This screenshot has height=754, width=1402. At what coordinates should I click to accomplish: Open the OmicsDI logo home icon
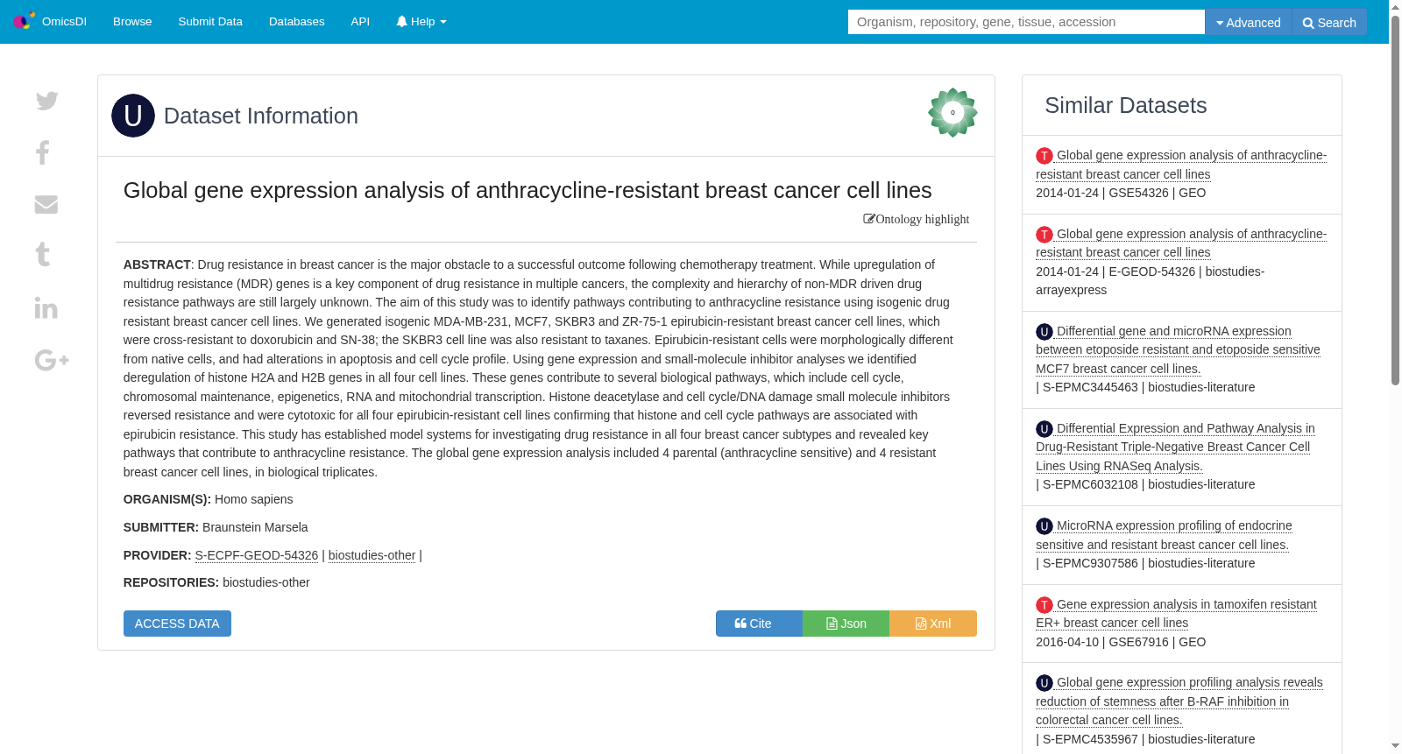(24, 20)
